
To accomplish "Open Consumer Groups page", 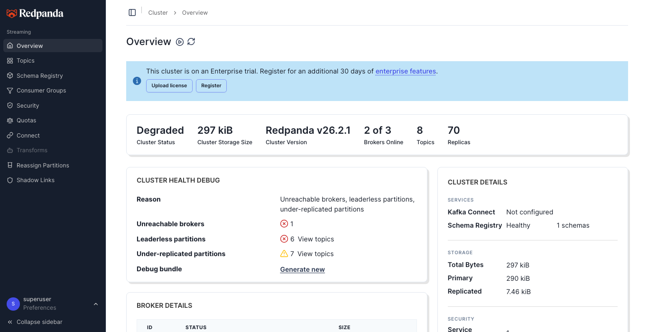I will (53, 91).
